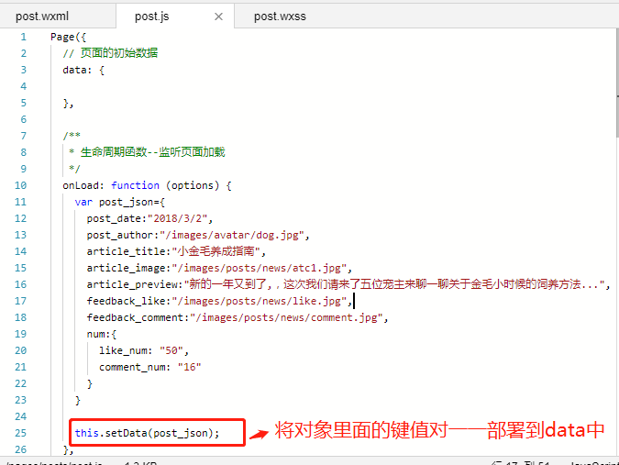Click the 'num:{' line

(x=102, y=335)
